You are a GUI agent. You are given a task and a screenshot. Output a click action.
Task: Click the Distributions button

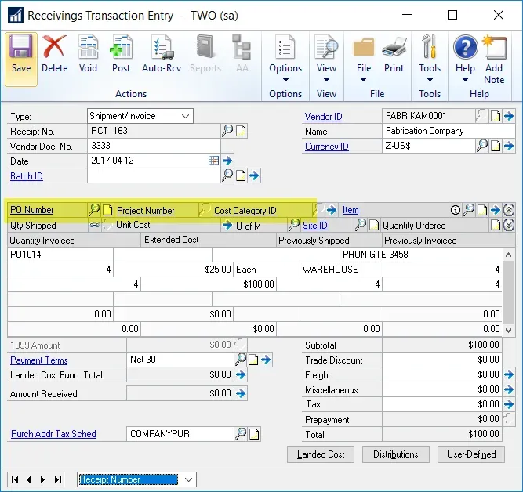tap(395, 454)
